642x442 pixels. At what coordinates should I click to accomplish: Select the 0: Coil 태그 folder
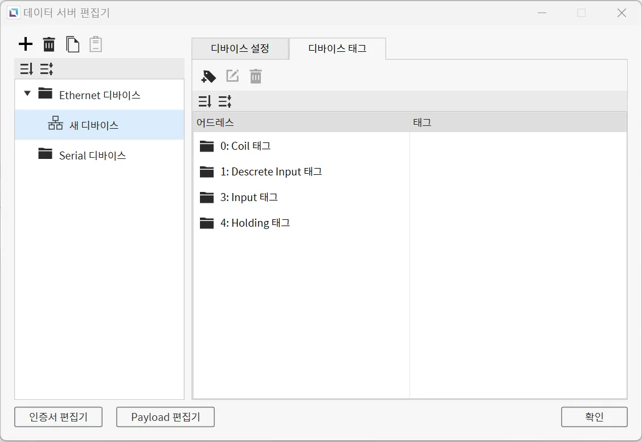tap(245, 146)
